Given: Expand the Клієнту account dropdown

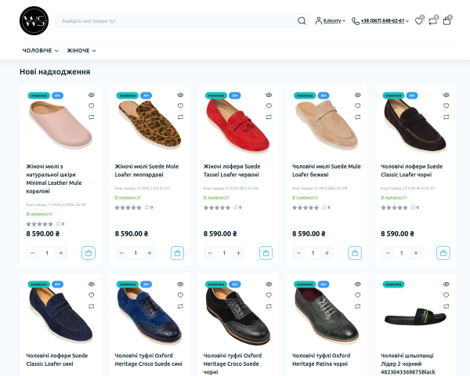Looking at the screenshot, I should click(x=331, y=20).
